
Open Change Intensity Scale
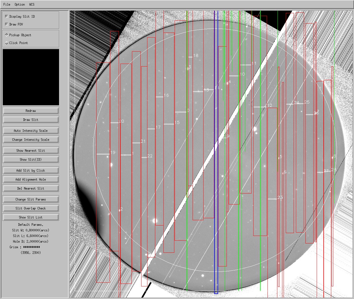31,140
